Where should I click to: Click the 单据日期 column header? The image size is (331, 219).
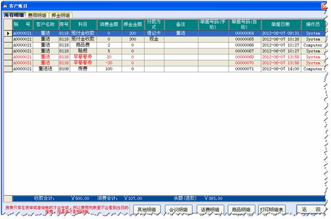click(x=281, y=24)
